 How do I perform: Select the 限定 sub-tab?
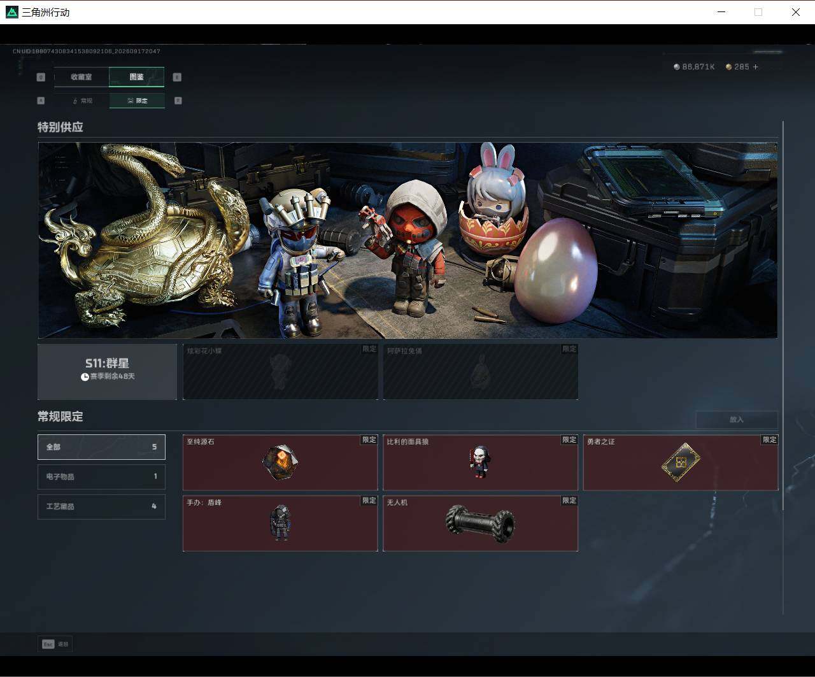pyautogui.click(x=137, y=101)
